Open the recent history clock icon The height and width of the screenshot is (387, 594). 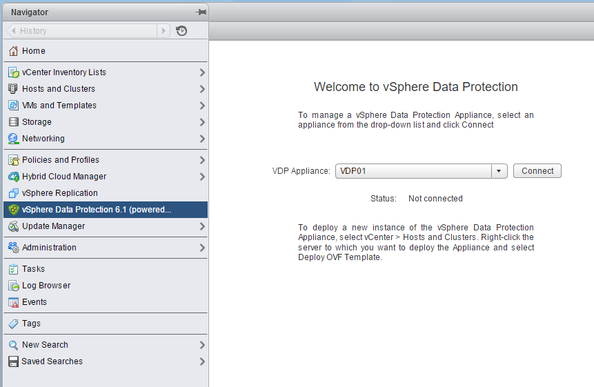tap(181, 31)
